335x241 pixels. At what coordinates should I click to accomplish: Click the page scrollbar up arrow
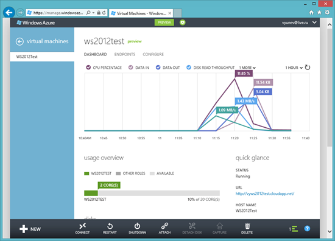click(x=330, y=24)
